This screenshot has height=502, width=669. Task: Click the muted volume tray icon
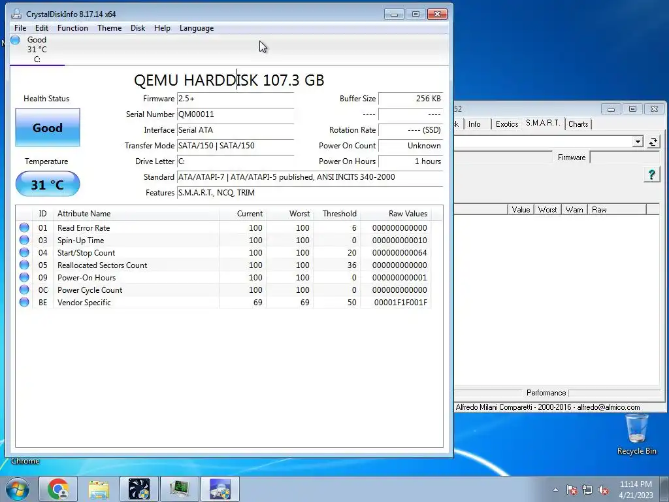603,490
